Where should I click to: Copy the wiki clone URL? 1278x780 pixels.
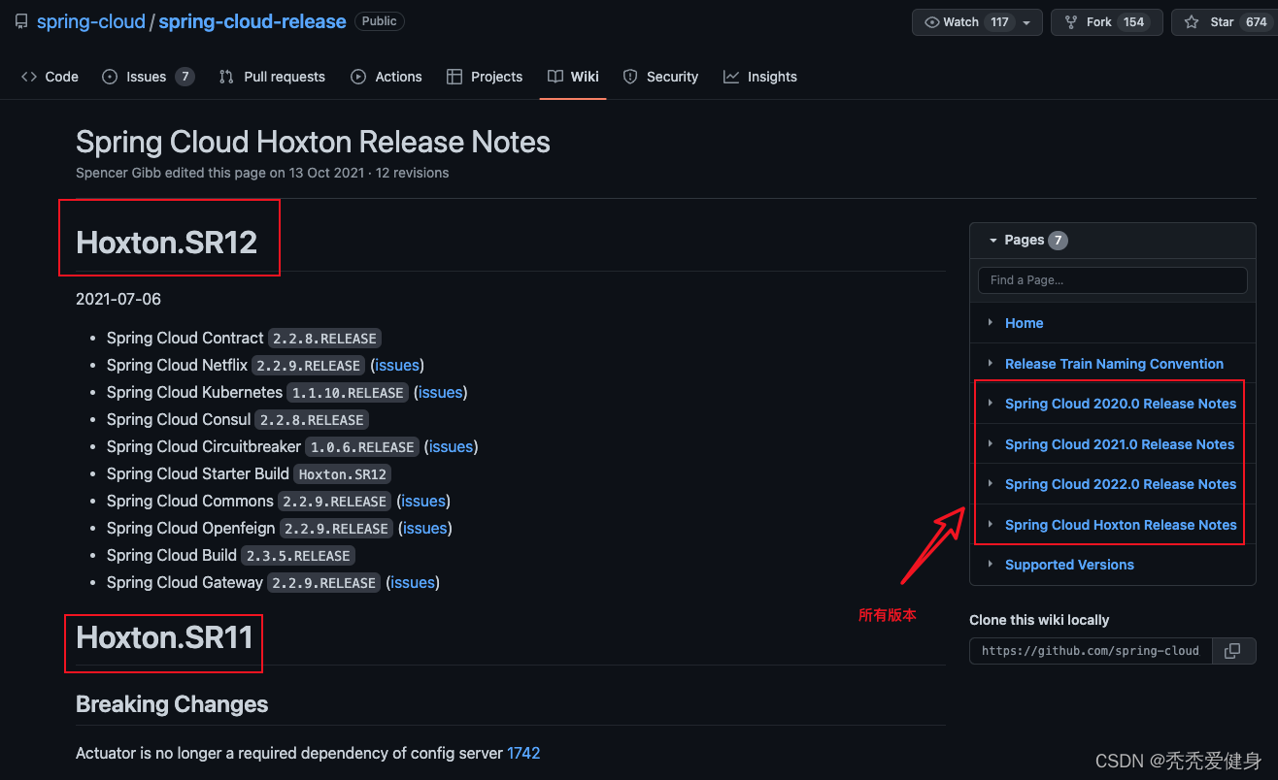1233,651
